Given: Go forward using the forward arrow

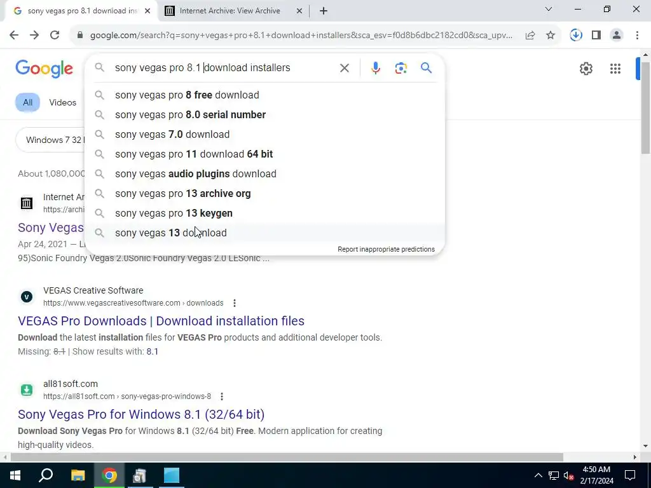Looking at the screenshot, I should [x=34, y=36].
